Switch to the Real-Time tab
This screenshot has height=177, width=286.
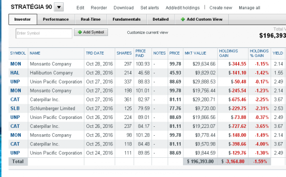91,19
